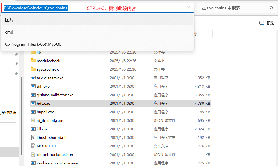Image resolution: width=278 pixels, height=166 pixels.
Task: Click the glslang_validator.exe application icon
Action: point(33,95)
